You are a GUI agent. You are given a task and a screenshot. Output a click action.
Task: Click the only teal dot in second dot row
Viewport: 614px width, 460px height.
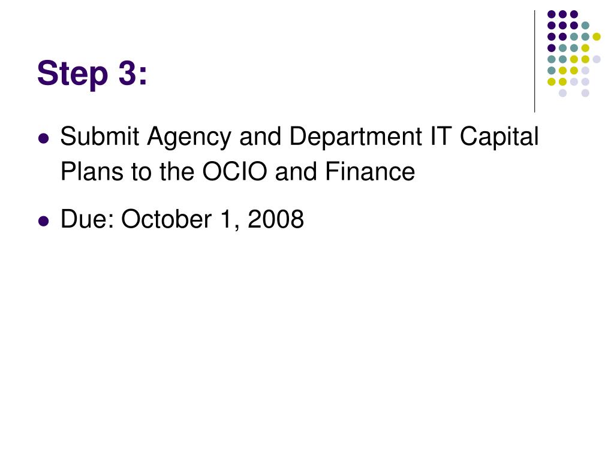point(585,25)
